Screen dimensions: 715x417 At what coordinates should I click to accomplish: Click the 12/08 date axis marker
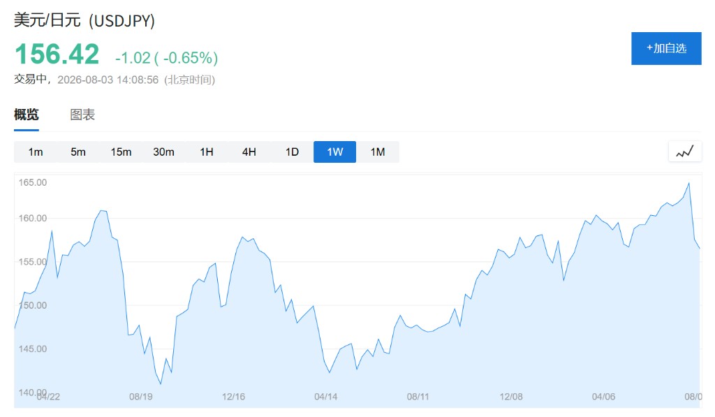click(511, 397)
